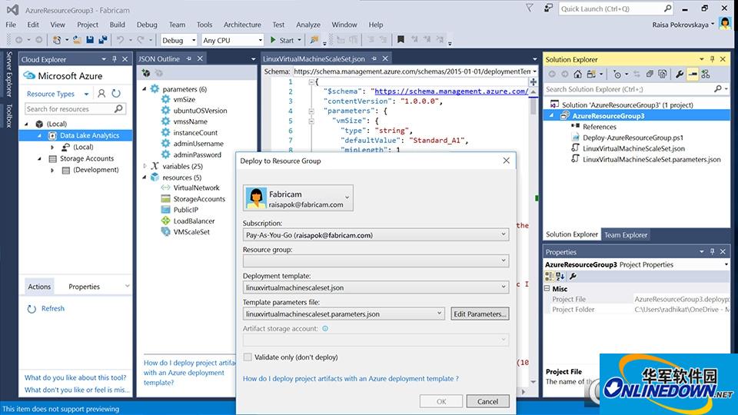
Task: Pin the Cloud Explorer panel
Action: (x=115, y=59)
